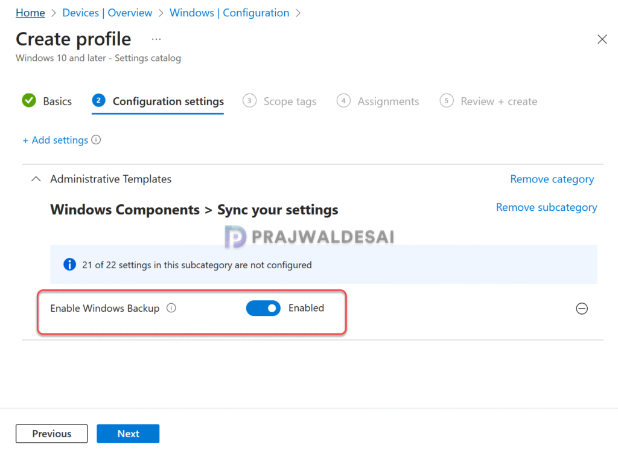Click info icon beside Enable Windows Backup
This screenshot has height=456, width=618.
pos(171,307)
